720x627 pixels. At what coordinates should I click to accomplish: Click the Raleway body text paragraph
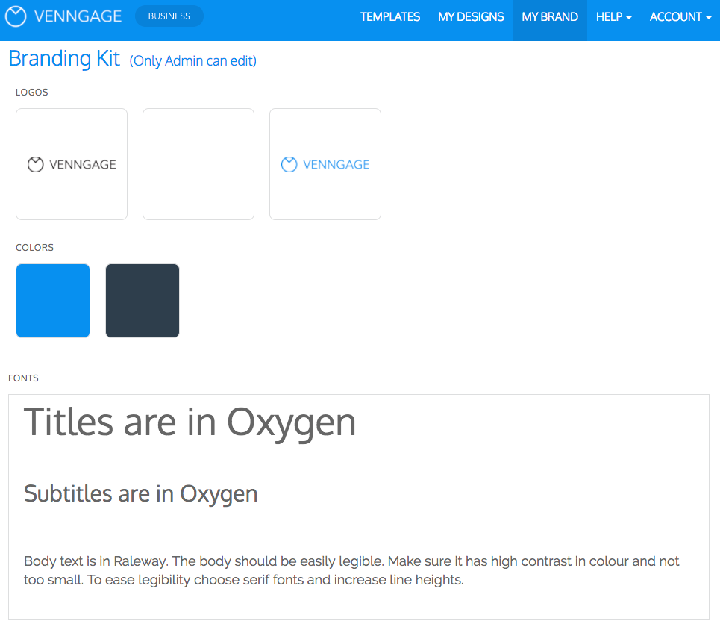point(351,570)
